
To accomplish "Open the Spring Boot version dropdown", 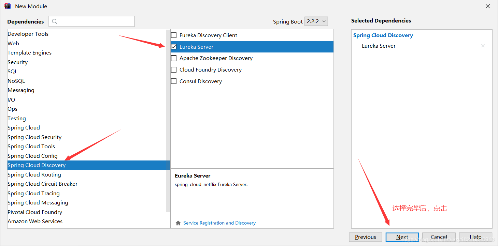I will (316, 21).
